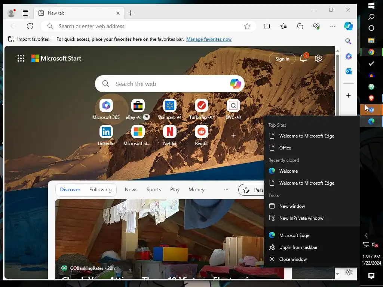
Task: Reopen the recently closed Welcome page
Action: click(312, 171)
